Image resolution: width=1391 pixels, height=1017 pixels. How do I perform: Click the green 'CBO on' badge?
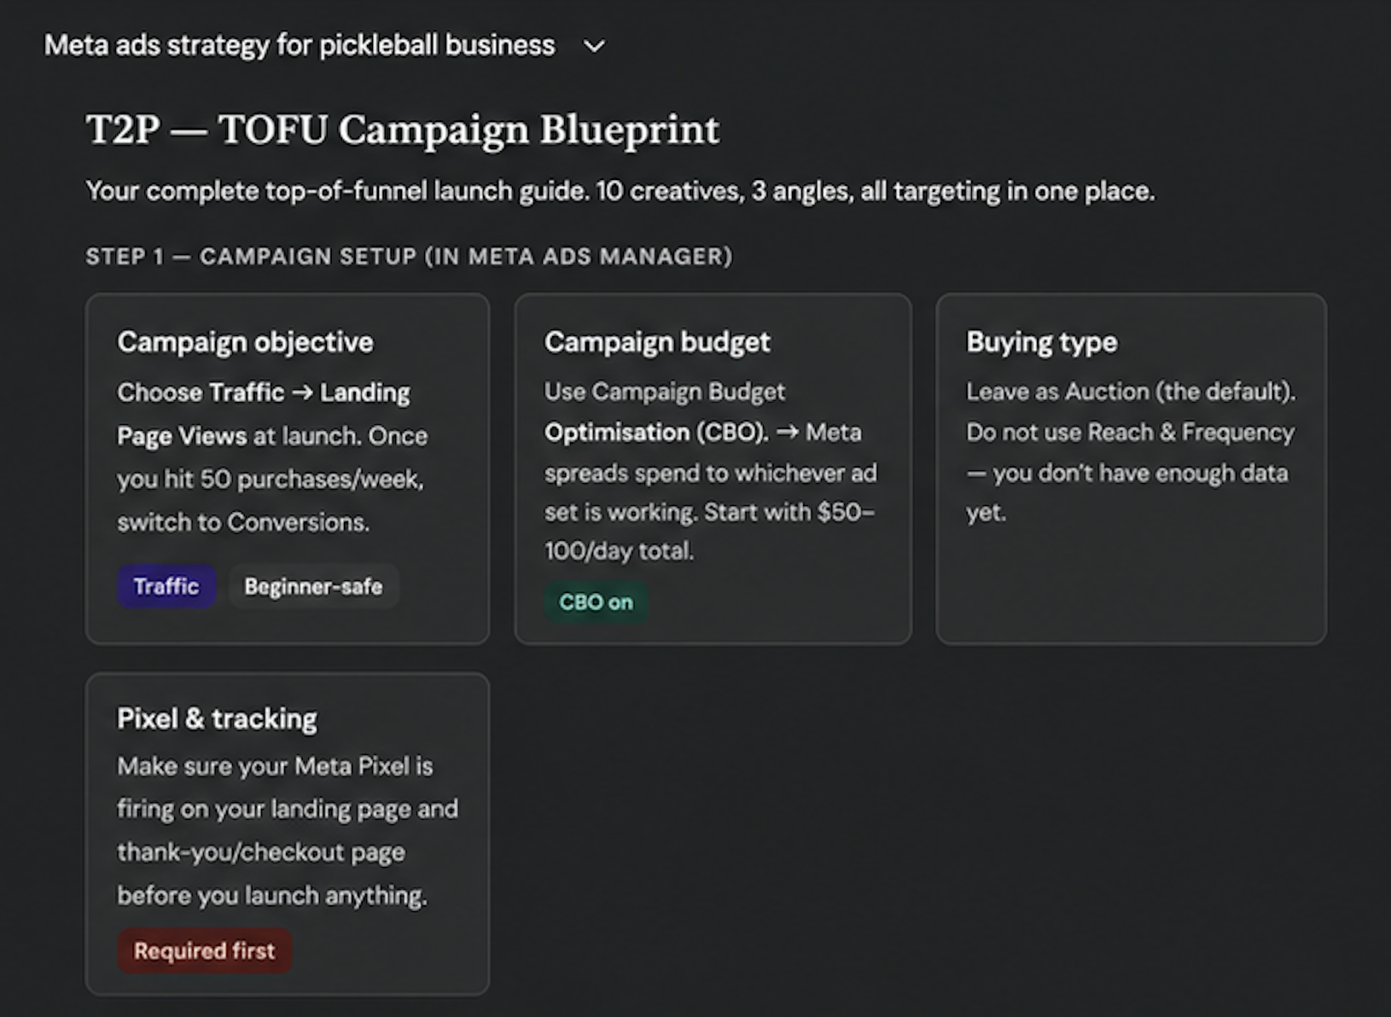pyautogui.click(x=596, y=602)
